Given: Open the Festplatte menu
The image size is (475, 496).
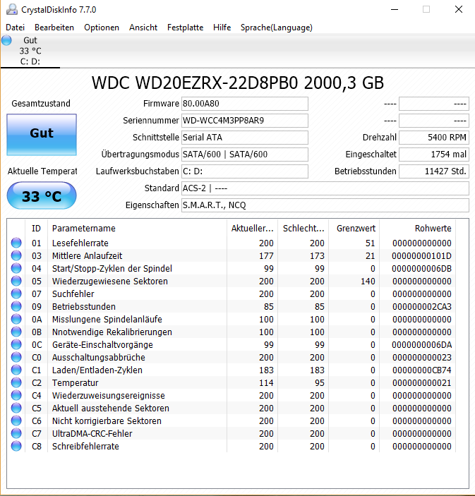Looking at the screenshot, I should tap(185, 28).
